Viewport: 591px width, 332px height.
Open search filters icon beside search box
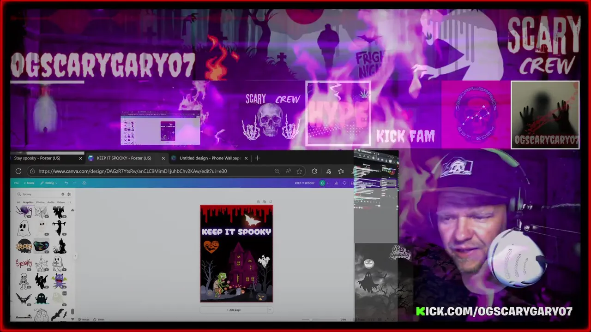pyautogui.click(x=69, y=194)
